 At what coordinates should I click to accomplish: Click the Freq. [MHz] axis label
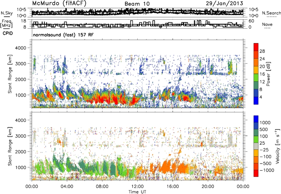7,24
